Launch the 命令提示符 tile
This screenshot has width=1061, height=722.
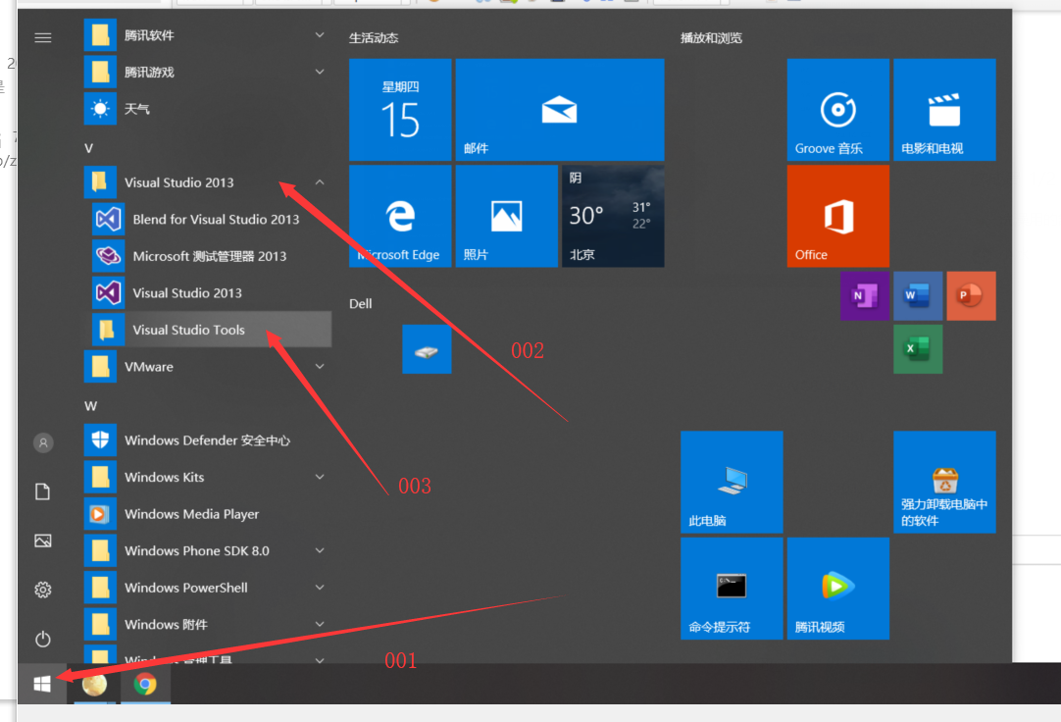tap(732, 589)
